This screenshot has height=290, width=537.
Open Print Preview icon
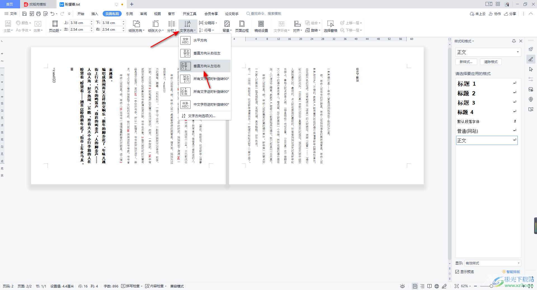[x=46, y=14]
